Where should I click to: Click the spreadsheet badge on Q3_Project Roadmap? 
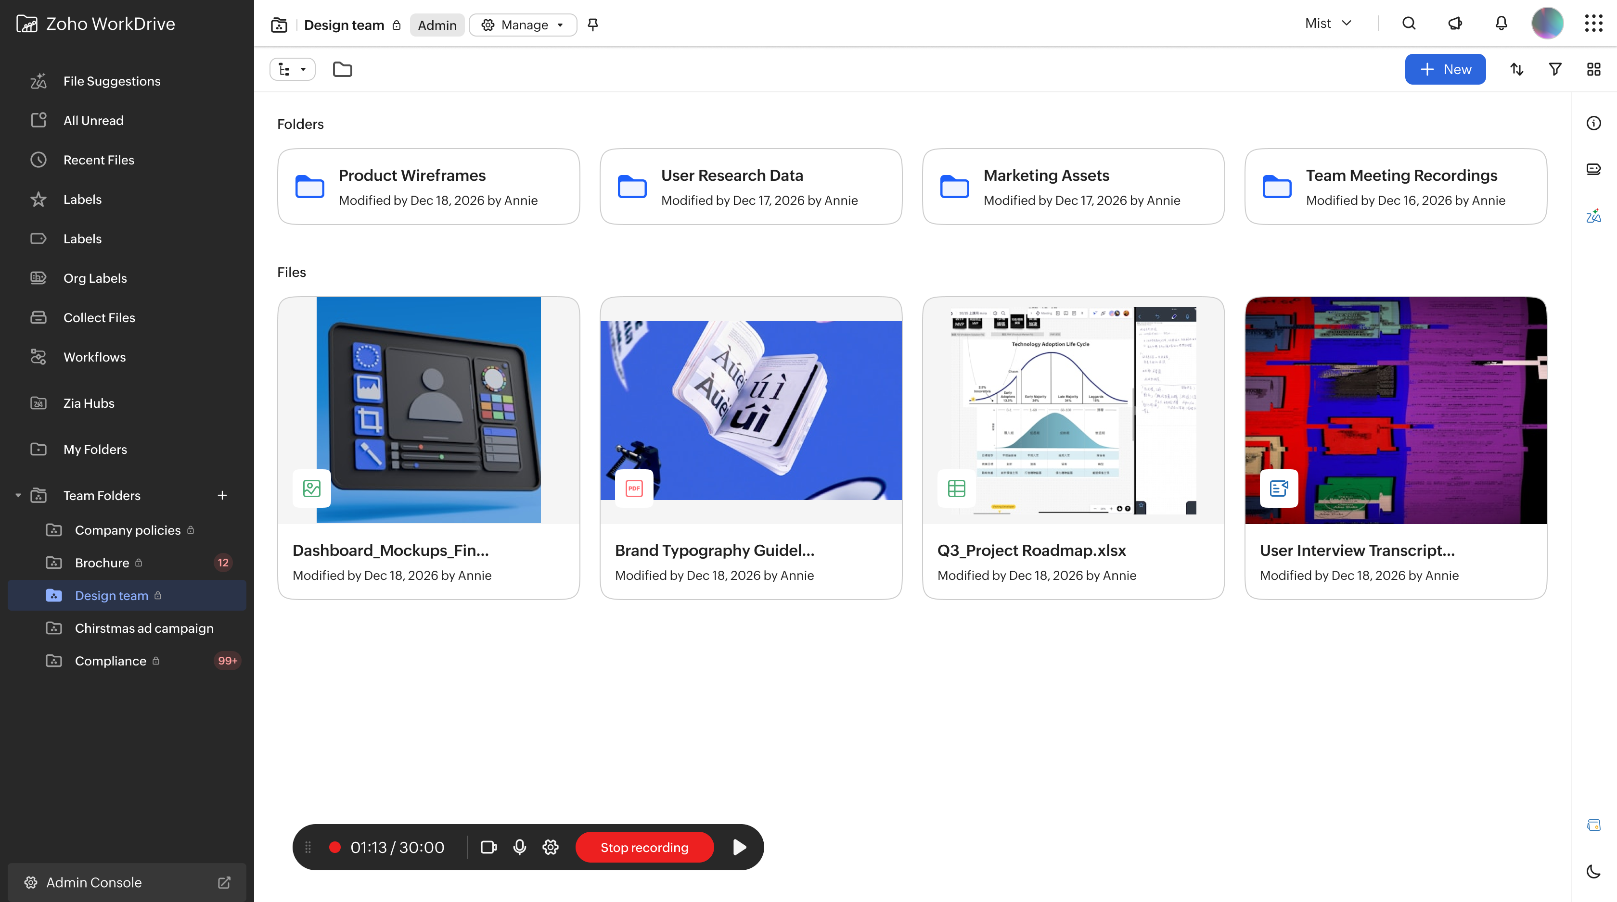click(957, 488)
